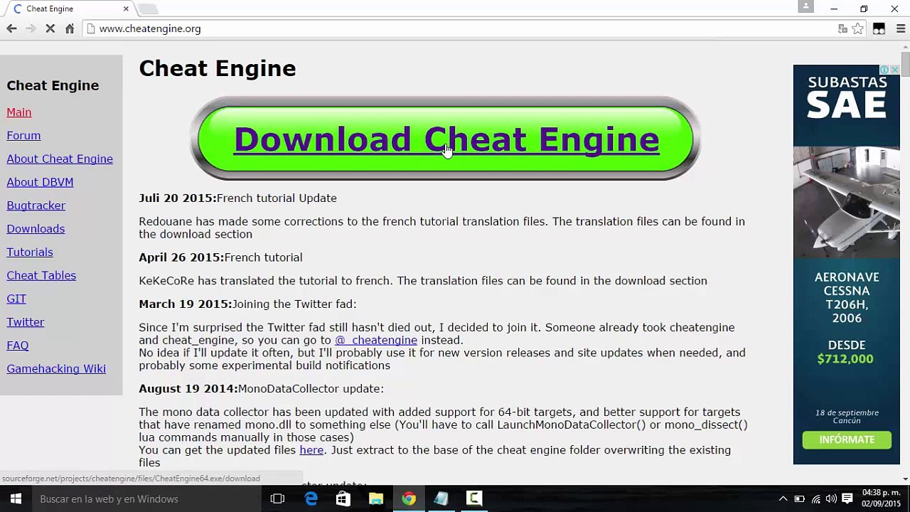Open the Windows Start menu
This screenshot has height=512, width=910.
16,498
